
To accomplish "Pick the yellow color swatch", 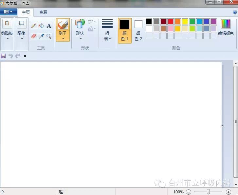I will click(x=185, y=22).
